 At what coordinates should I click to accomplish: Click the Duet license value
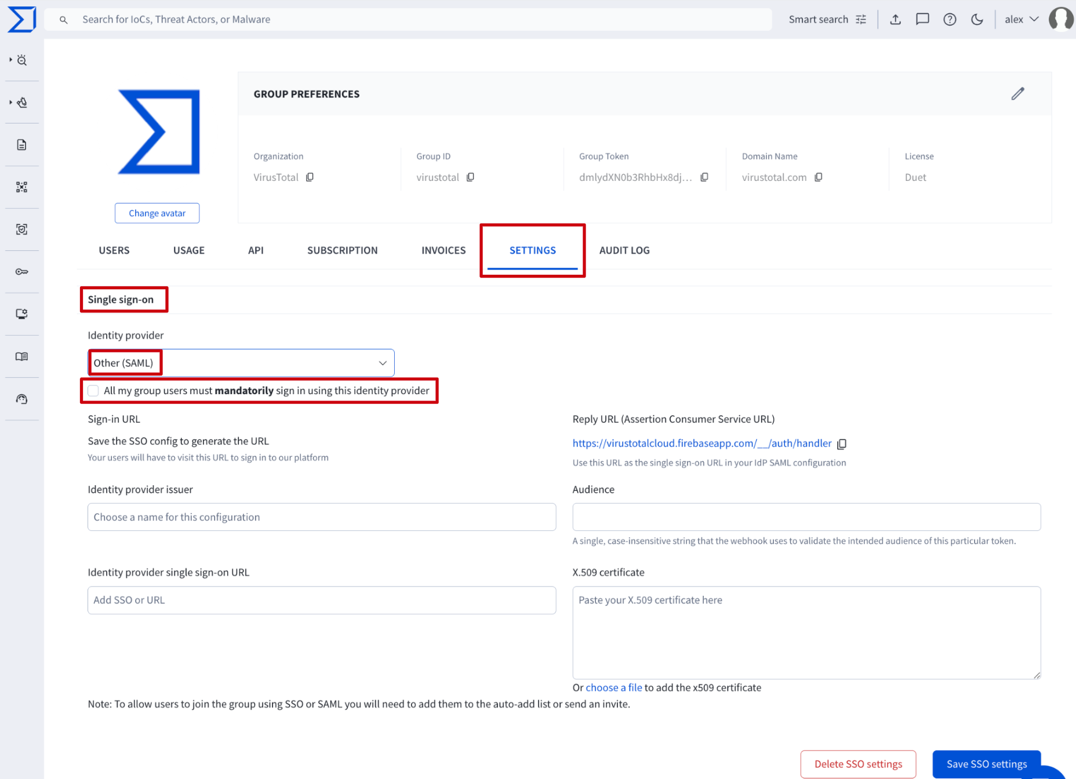pyautogui.click(x=915, y=177)
